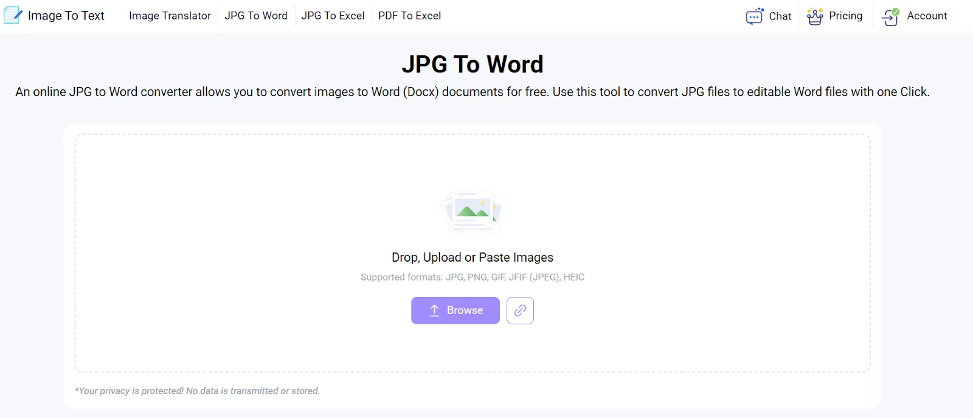The width and height of the screenshot is (973, 418).
Task: Click the 'Drop, Upload or Paste Images' text
Action: tap(473, 257)
